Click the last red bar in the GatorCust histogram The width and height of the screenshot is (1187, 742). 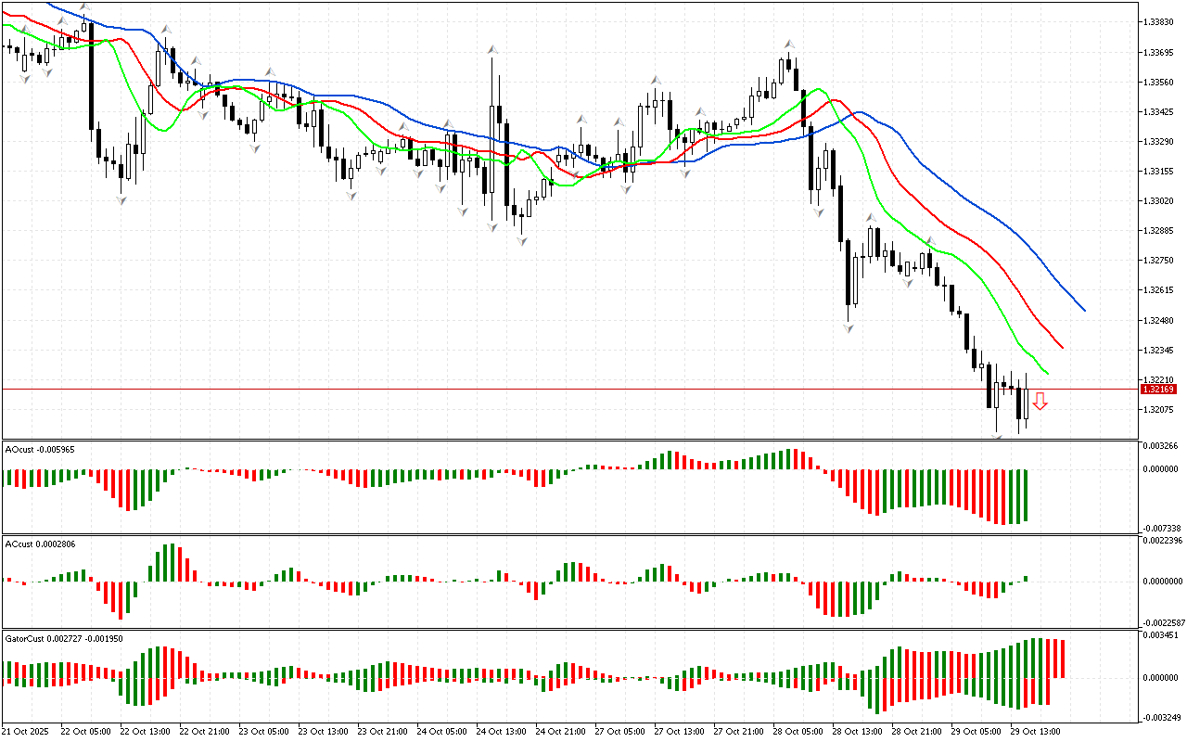point(1062,659)
